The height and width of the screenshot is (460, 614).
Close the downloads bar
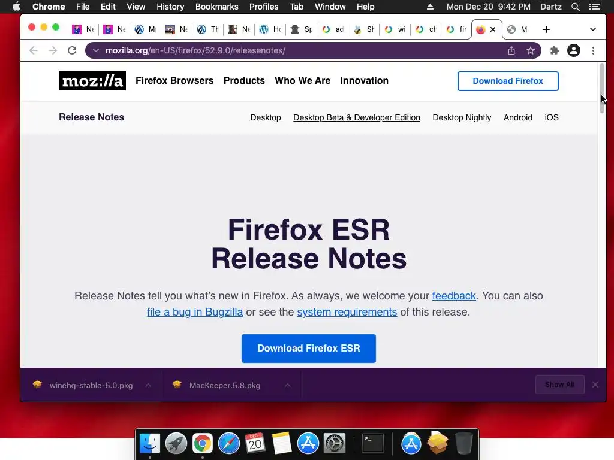(595, 385)
